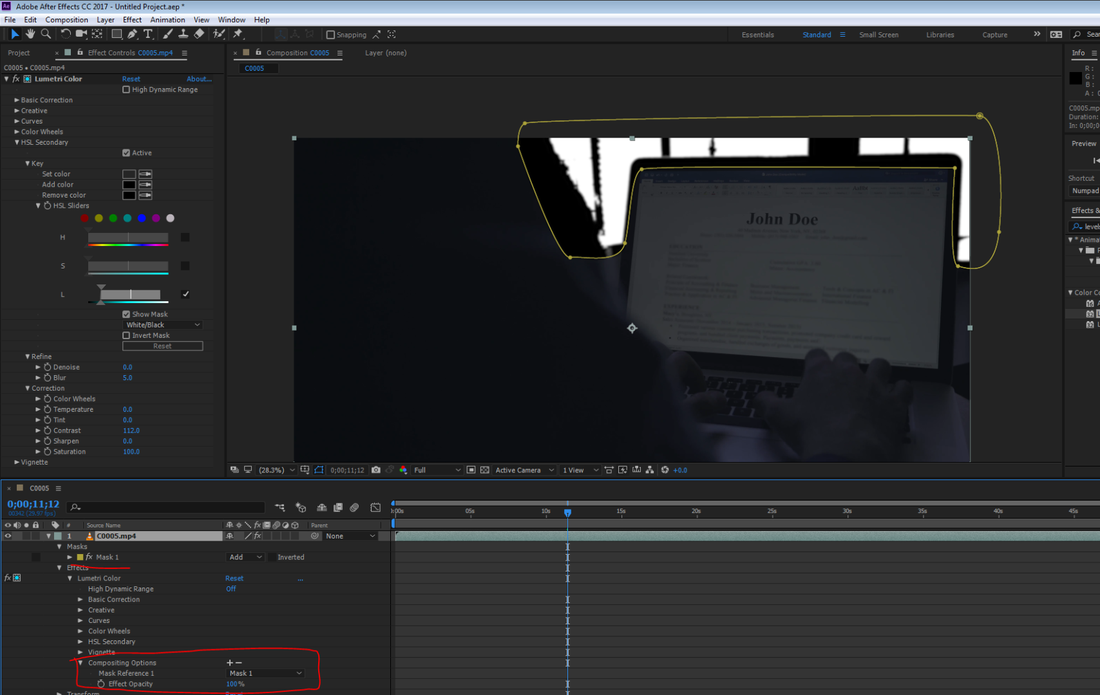1100x695 pixels.
Task: Open the Mask 1 mode Add dropdown
Action: pyautogui.click(x=245, y=557)
